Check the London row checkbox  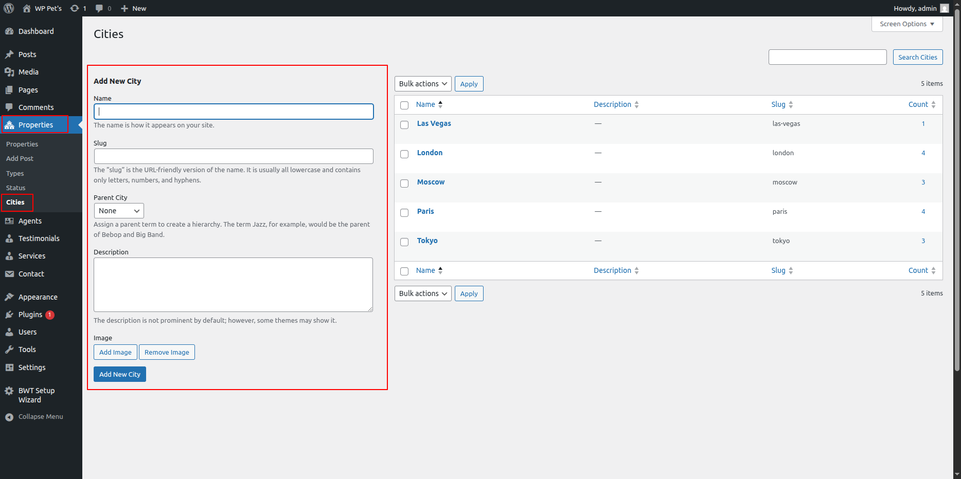pos(404,154)
